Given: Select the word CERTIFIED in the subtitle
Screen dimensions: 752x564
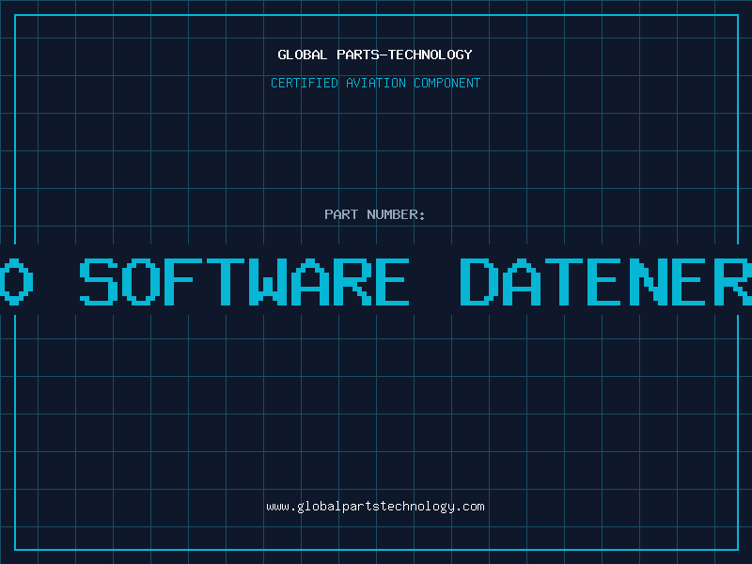Looking at the screenshot, I should [x=305, y=83].
